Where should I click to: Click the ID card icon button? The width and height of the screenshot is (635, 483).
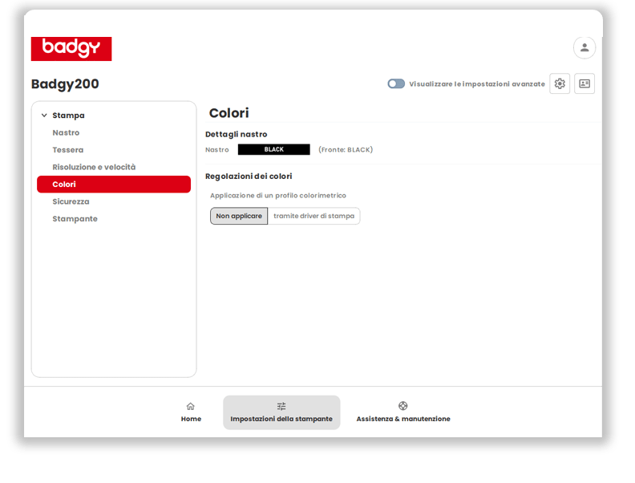click(x=584, y=83)
